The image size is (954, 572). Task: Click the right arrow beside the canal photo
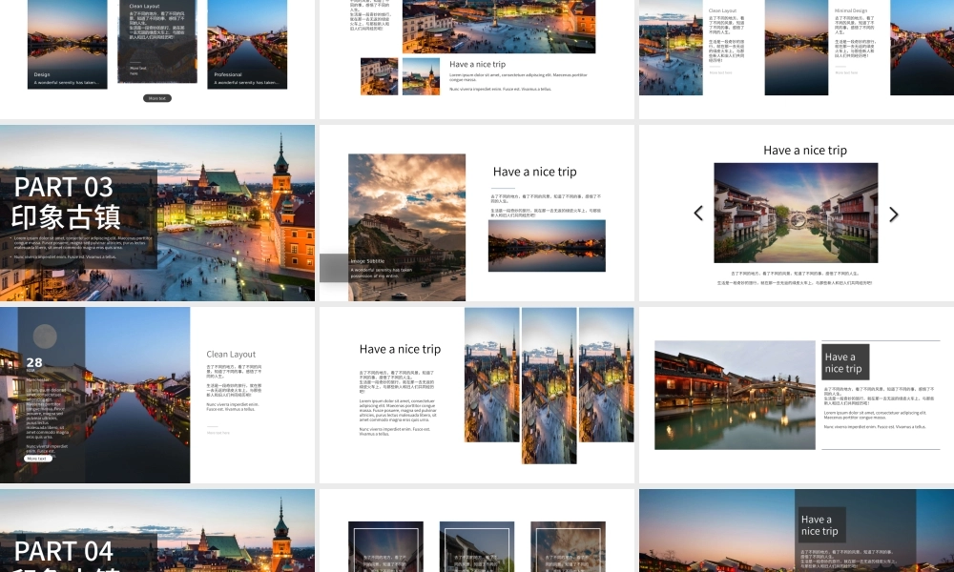(893, 214)
